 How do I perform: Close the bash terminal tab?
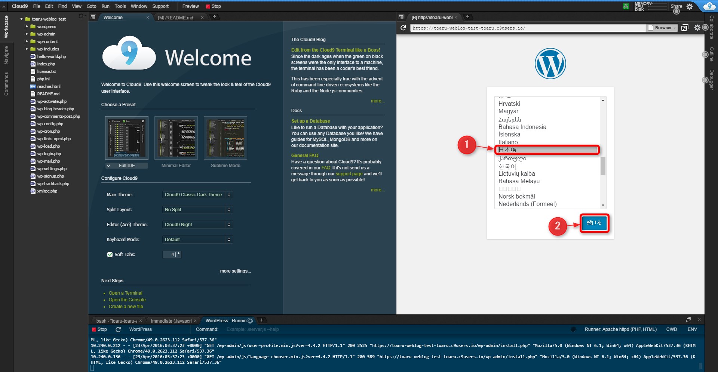(141, 321)
